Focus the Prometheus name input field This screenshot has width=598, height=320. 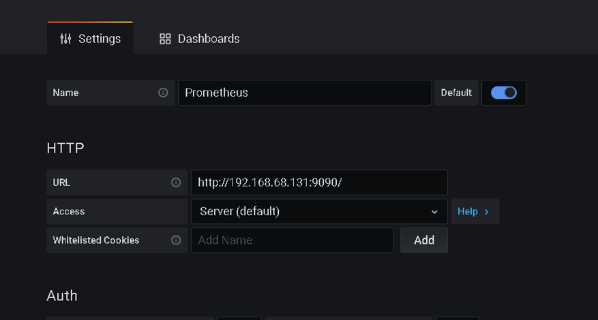(304, 93)
